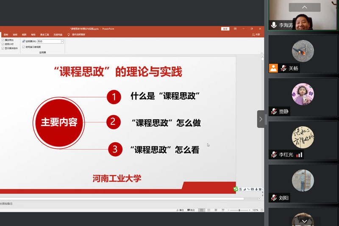Viewport: 339px width, 226px height.
Task: Open Sogou toolbox grid icon
Action: click(x=260, y=189)
